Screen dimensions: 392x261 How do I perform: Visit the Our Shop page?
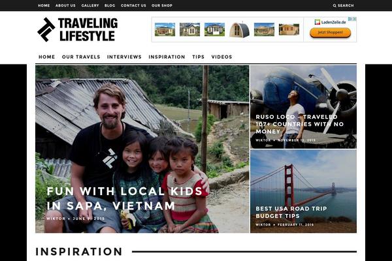pyautogui.click(x=162, y=5)
